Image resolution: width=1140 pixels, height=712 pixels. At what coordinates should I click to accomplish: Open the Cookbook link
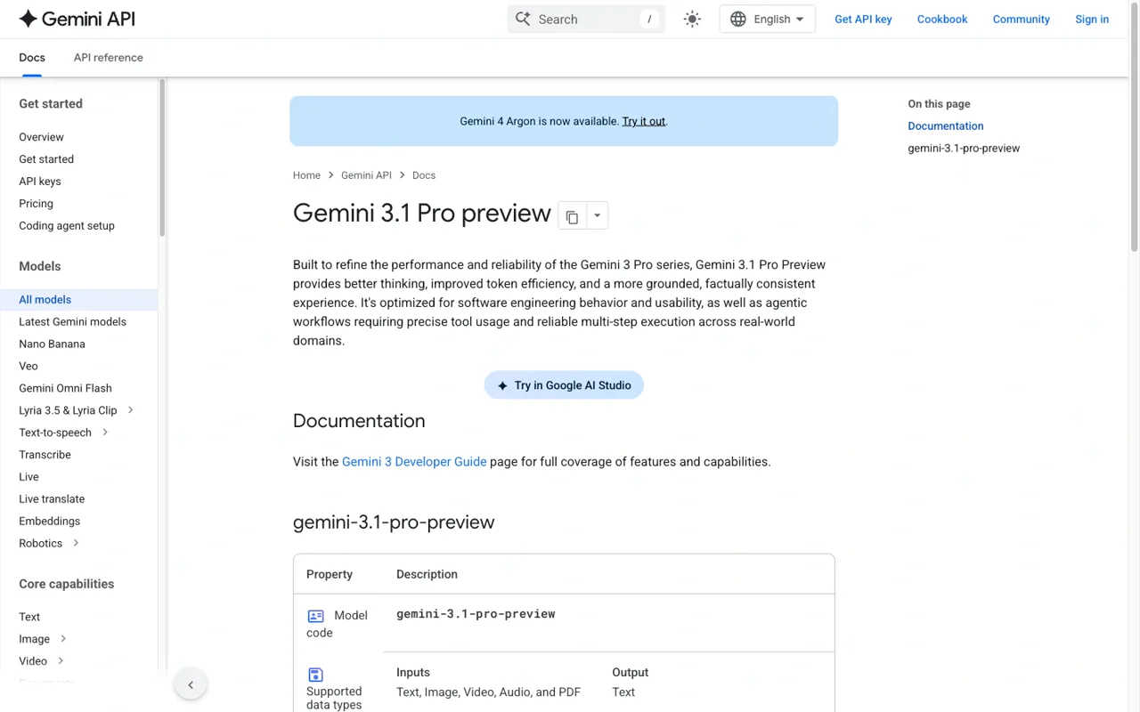[x=942, y=19]
